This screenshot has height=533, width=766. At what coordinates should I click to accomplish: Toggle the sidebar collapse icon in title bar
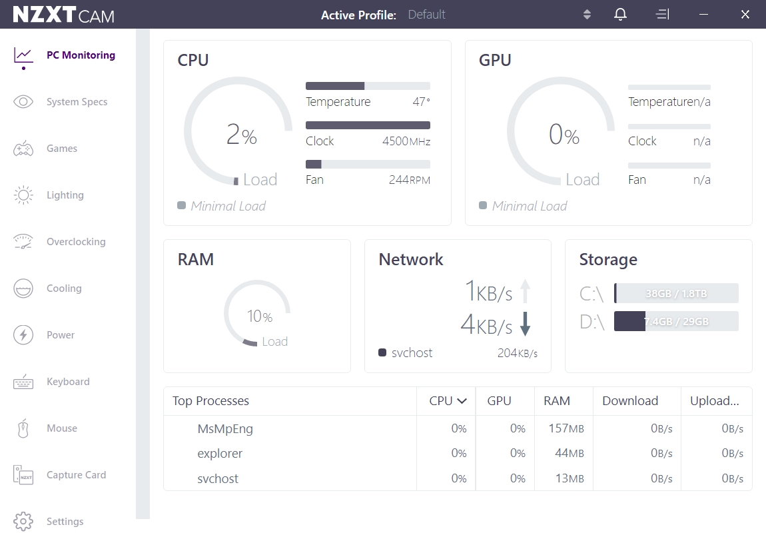coord(663,14)
